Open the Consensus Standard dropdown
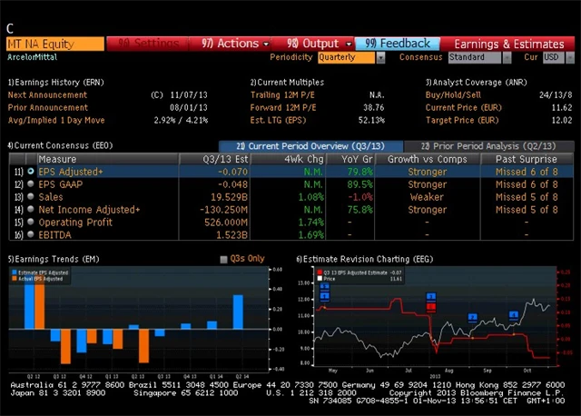This screenshot has height=416, width=581. point(474,57)
